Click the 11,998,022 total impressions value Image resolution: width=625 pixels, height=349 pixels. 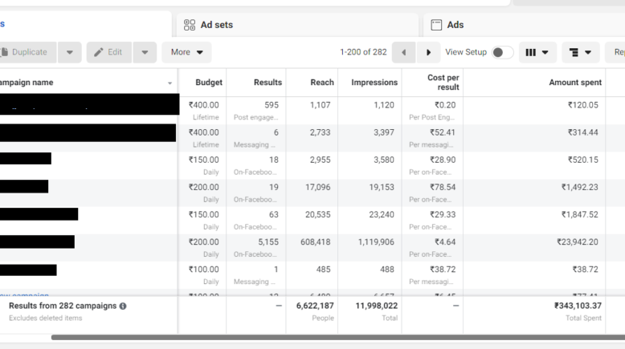click(376, 306)
